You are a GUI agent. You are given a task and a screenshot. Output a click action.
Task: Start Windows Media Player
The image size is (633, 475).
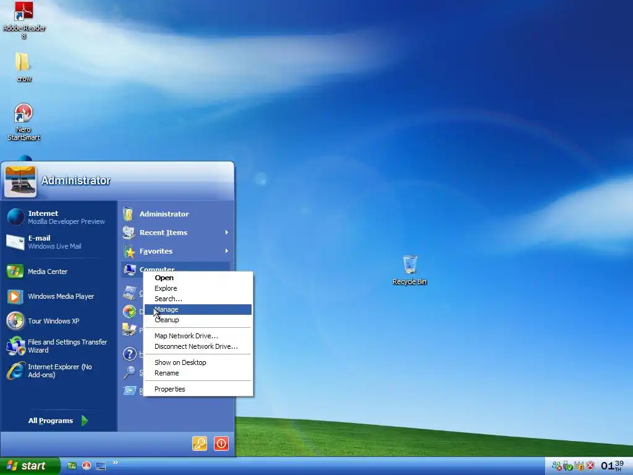pos(57,296)
